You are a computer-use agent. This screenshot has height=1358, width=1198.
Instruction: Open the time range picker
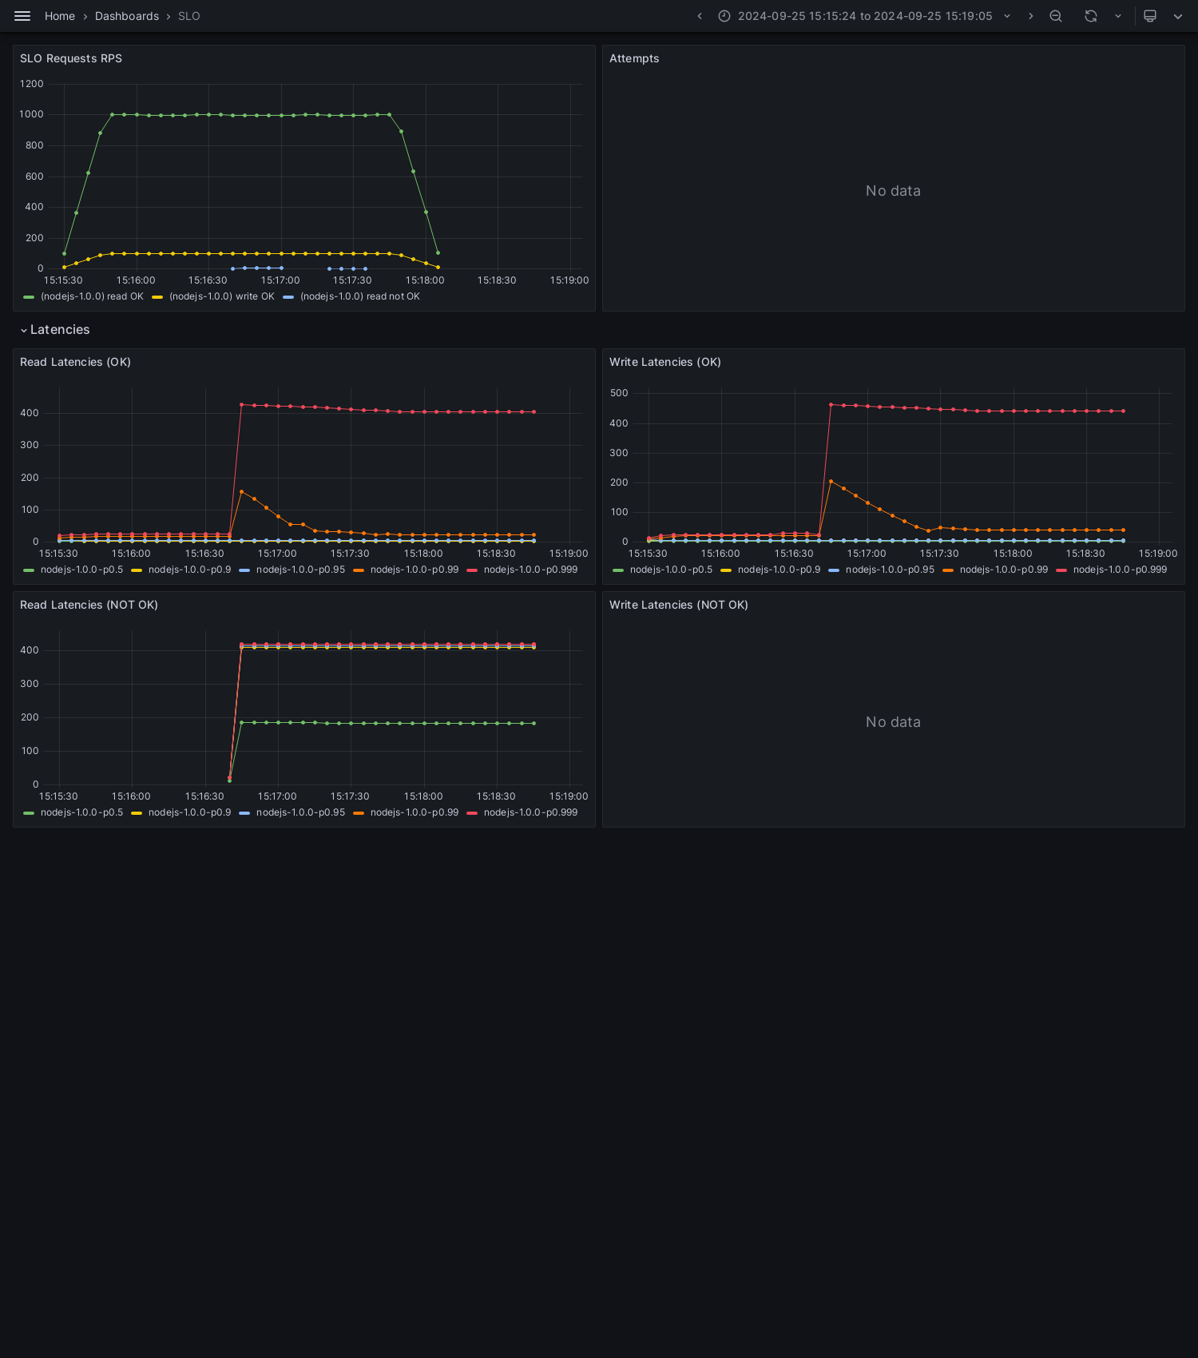865,16
